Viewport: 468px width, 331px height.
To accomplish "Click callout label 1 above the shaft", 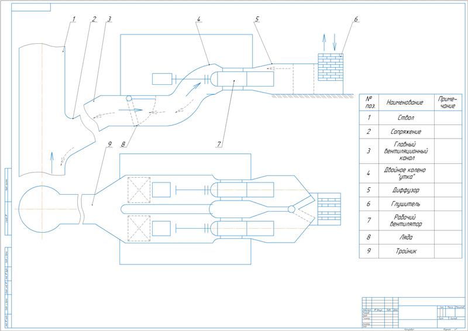I will [x=74, y=19].
